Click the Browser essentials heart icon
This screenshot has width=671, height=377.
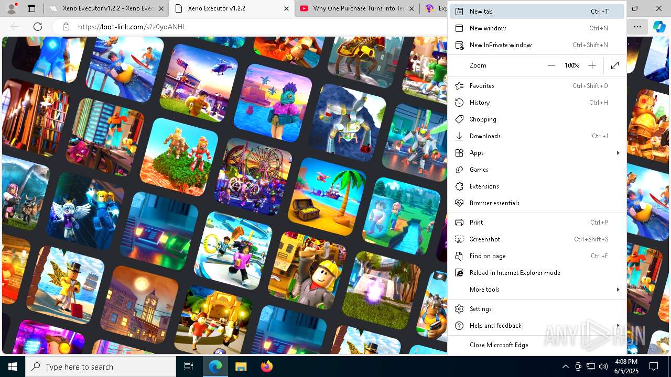(459, 203)
